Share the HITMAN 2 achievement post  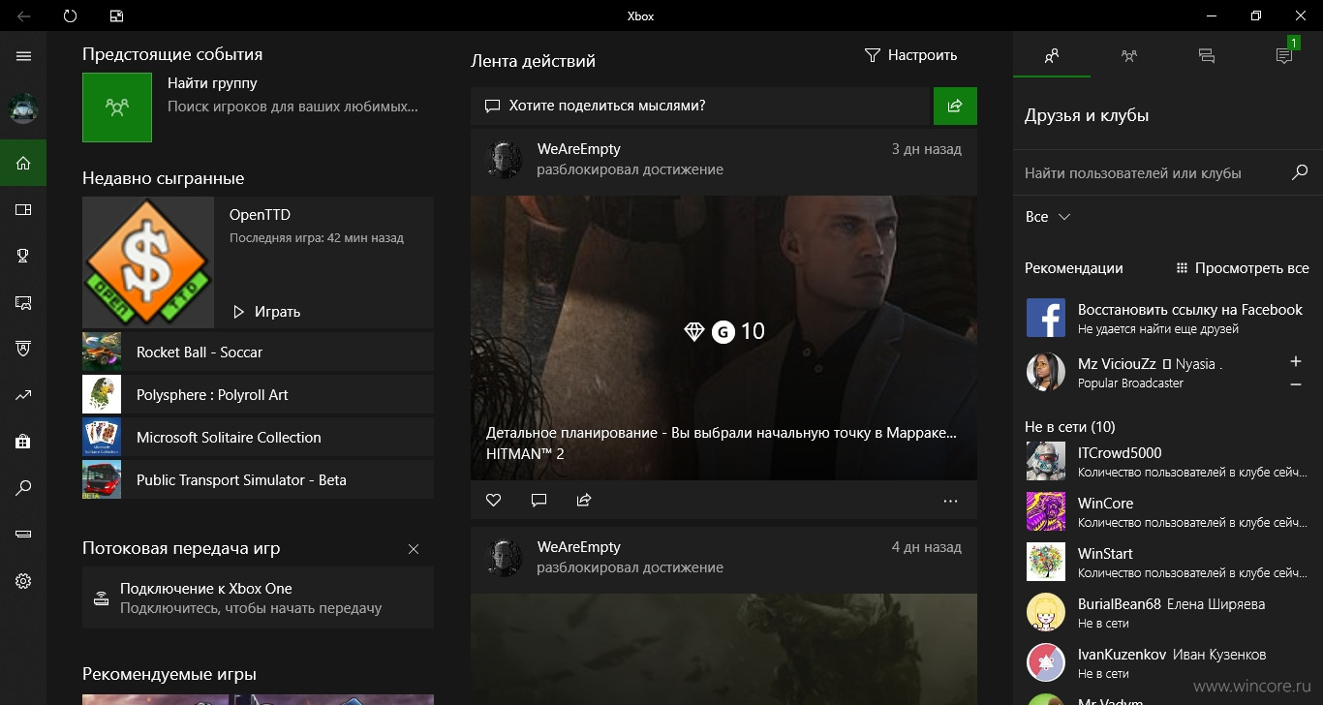583,501
